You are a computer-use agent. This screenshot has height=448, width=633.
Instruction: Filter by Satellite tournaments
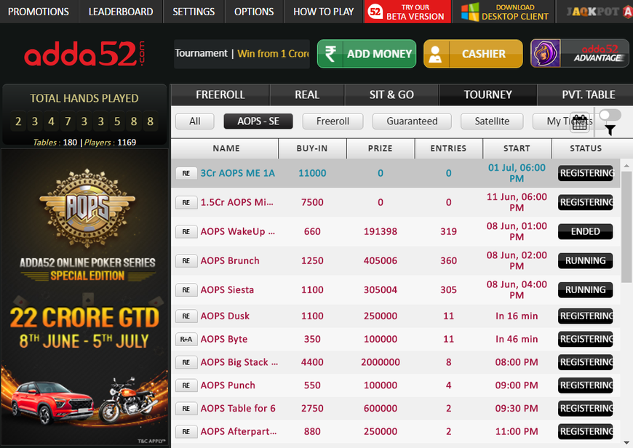(x=492, y=121)
